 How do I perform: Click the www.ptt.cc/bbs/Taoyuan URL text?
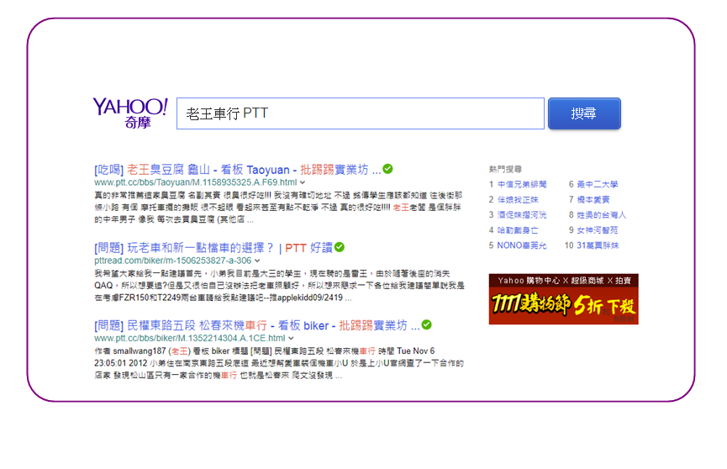coord(195,182)
